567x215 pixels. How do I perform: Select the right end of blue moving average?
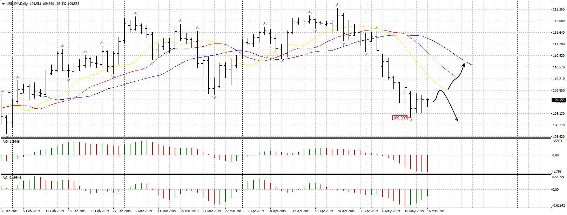coord(472,65)
